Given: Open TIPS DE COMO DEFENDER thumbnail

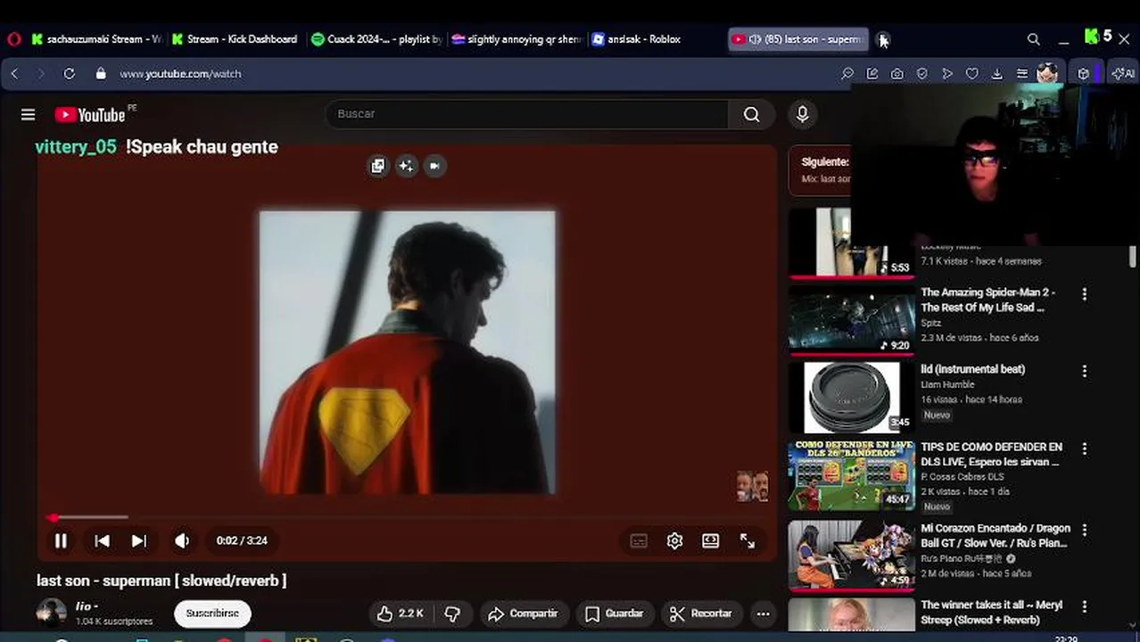Looking at the screenshot, I should point(852,475).
